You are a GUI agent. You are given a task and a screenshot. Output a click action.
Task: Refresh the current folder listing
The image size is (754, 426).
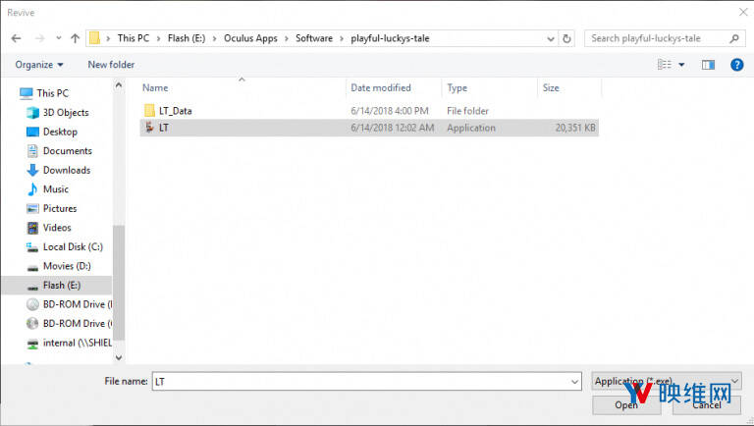tap(566, 38)
